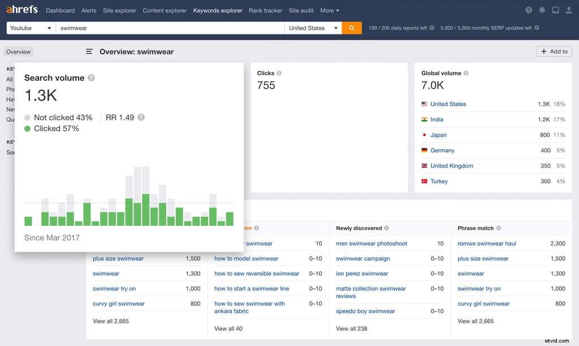Open the United States country selector
This screenshot has width=579, height=346.
313,27
